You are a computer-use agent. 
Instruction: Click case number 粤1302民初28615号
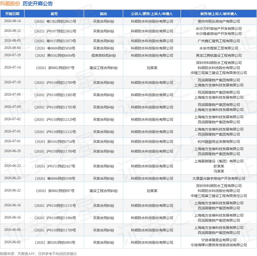55,21
